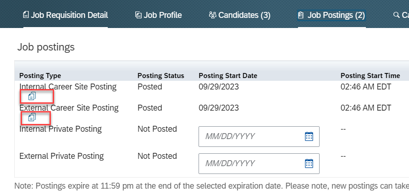Click copy icon under Internal Career Site Posting
This screenshot has width=409, height=196.
coord(32,96)
